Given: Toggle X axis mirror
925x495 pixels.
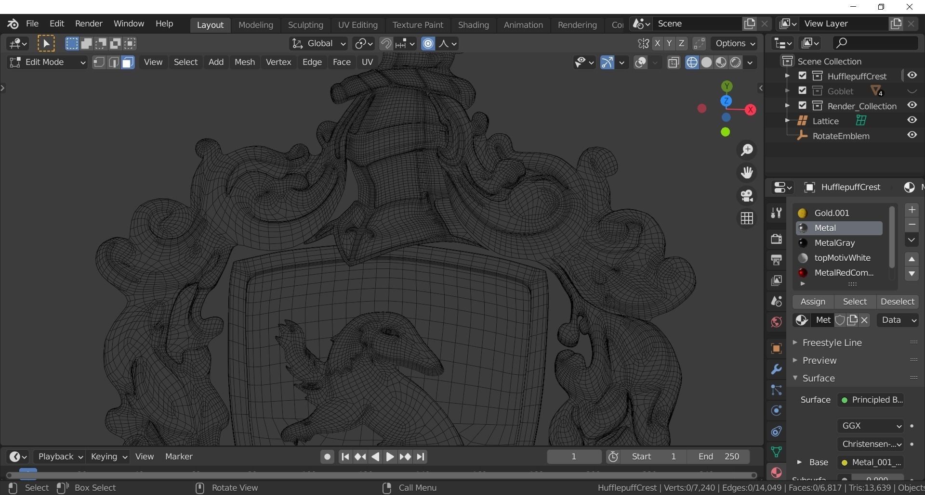Looking at the screenshot, I should [657, 44].
